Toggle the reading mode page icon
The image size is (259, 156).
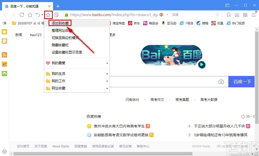pos(56,15)
